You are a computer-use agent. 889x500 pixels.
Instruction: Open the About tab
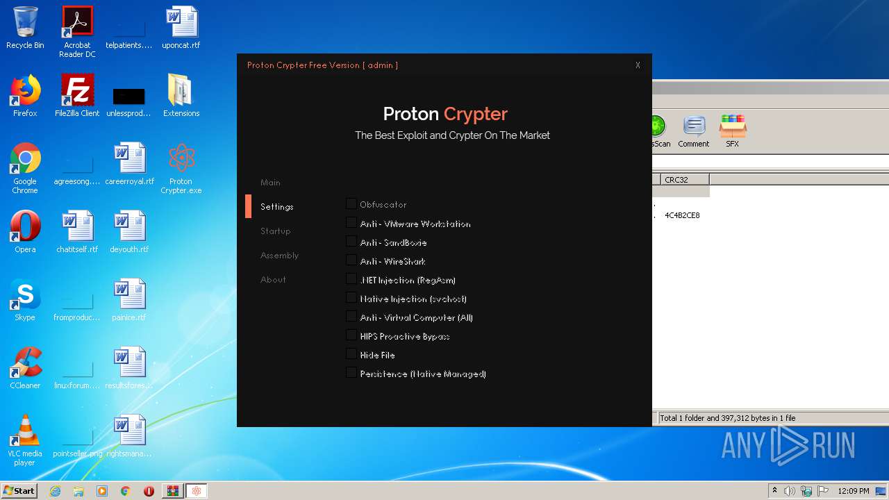(273, 280)
